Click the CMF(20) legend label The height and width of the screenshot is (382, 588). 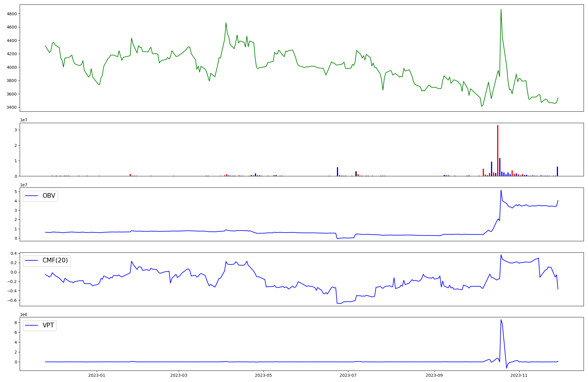pos(55,260)
